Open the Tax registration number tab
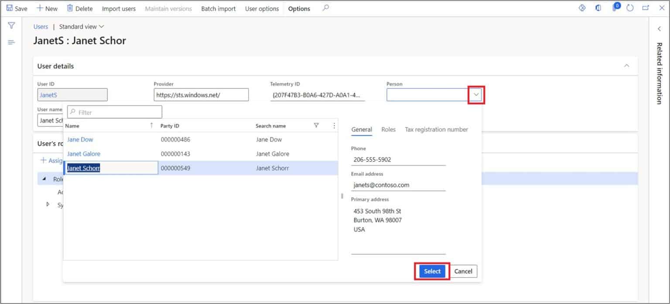Image resolution: width=670 pixels, height=304 pixels. [x=436, y=129]
